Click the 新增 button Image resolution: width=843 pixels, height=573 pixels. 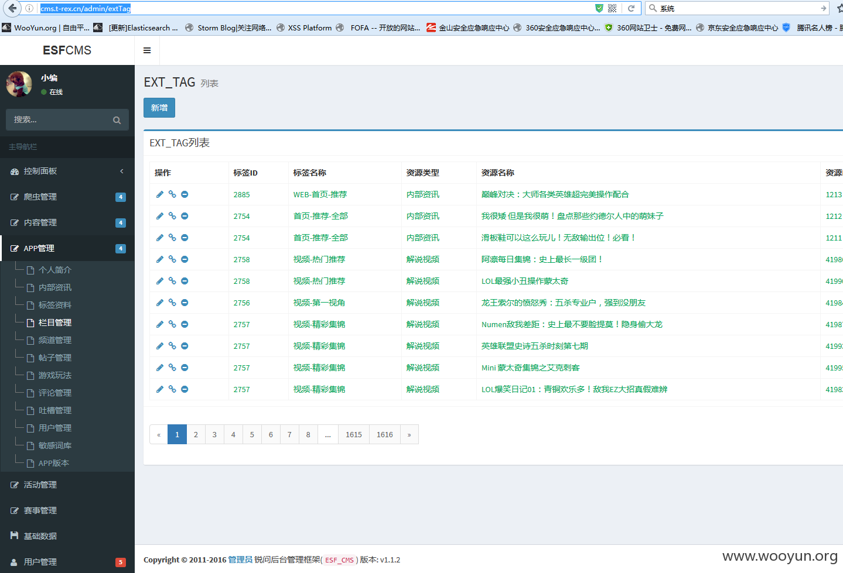click(159, 108)
